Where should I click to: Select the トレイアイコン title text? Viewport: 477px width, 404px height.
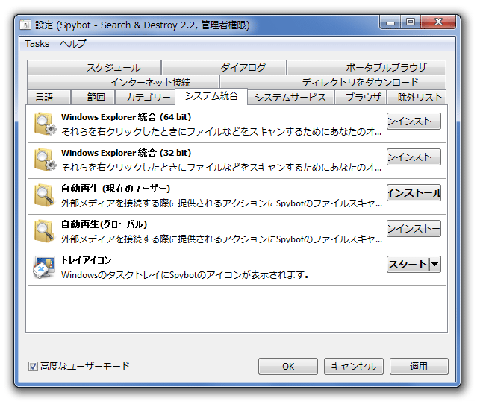click(x=86, y=260)
